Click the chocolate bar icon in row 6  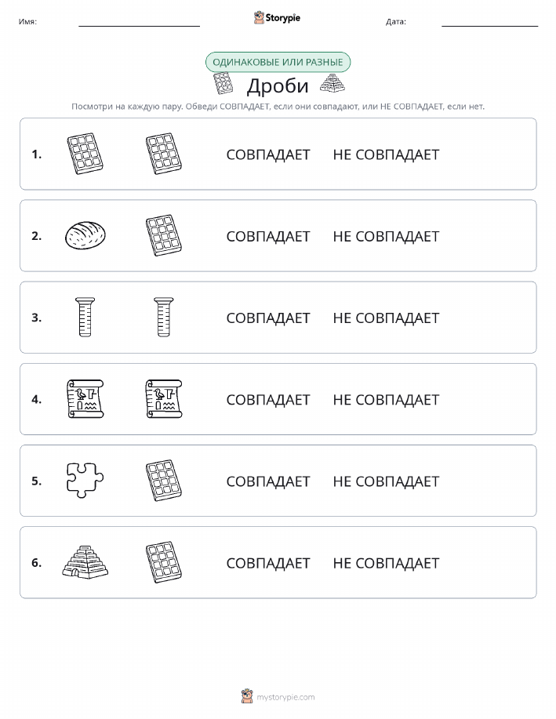[x=164, y=562]
